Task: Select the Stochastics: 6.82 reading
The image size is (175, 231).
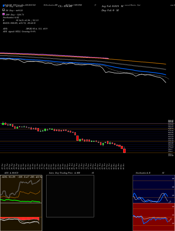Action: (11, 17)
